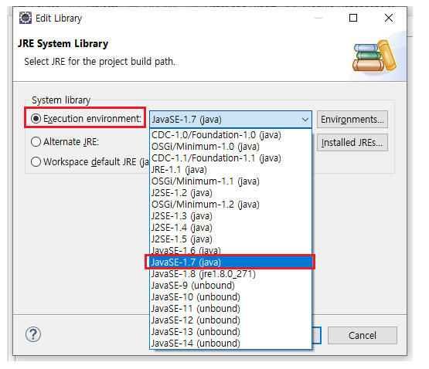Pick JRE-1.1 (java) from dropdown list
This screenshot has height=369, width=429.
pyautogui.click(x=230, y=170)
